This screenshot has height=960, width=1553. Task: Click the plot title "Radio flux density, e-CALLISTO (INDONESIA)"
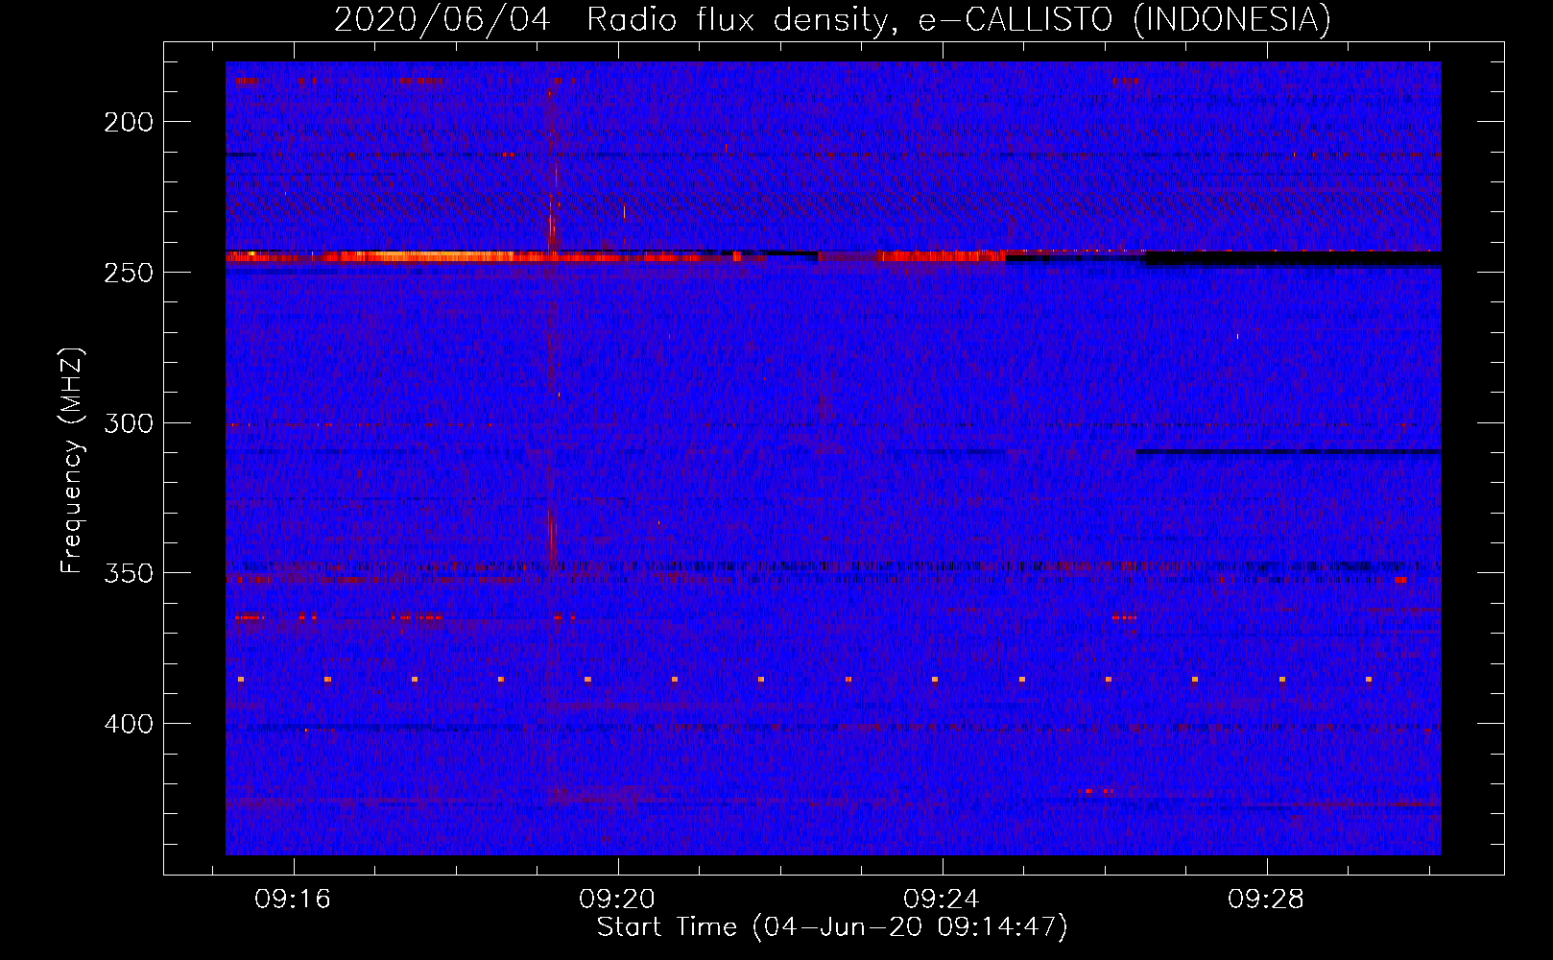[958, 19]
